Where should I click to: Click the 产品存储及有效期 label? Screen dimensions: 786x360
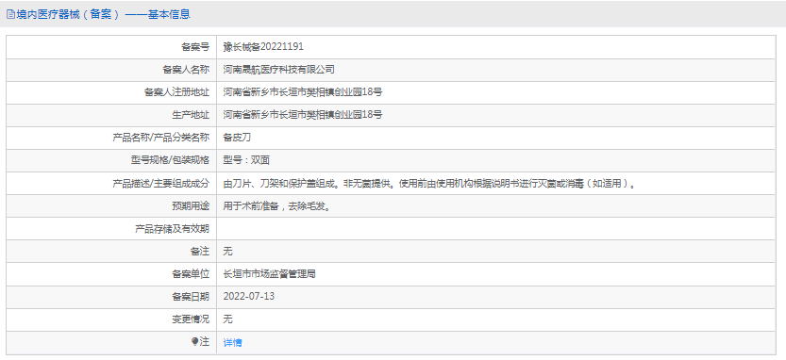tap(172, 229)
